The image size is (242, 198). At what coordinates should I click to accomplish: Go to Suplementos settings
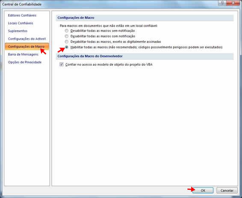18,31
